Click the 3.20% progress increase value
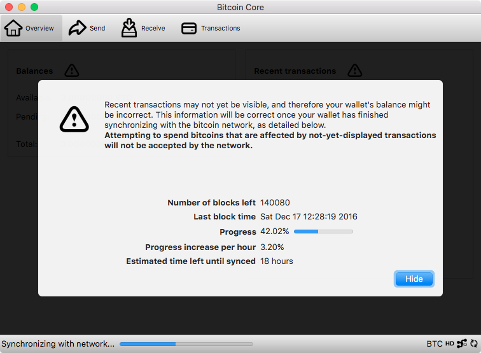Viewport: 481px width, 353px height. [x=272, y=247]
